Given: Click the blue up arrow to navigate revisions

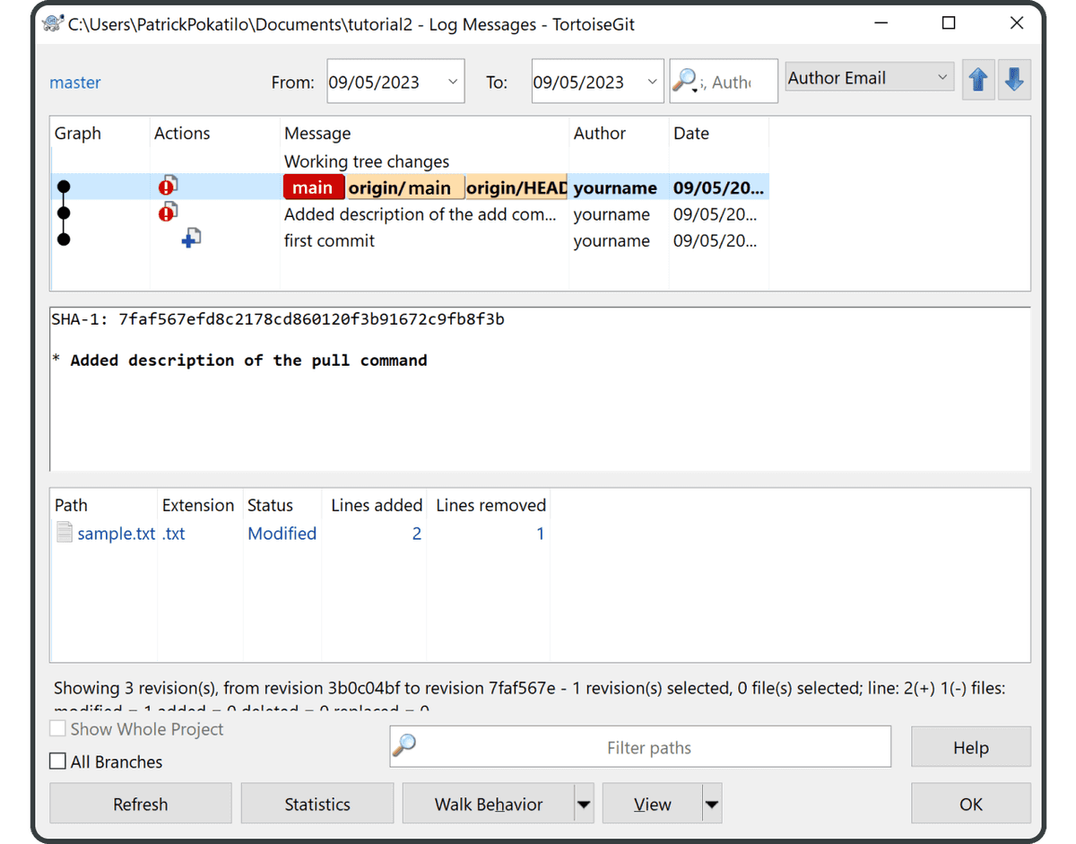Looking at the screenshot, I should pyautogui.click(x=978, y=80).
